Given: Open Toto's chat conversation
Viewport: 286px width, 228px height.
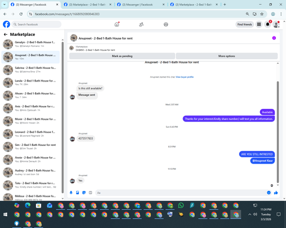Looking at the screenshot, I should click(30, 185).
